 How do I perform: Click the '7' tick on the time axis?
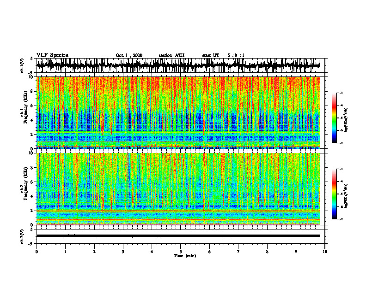click(x=238, y=252)
